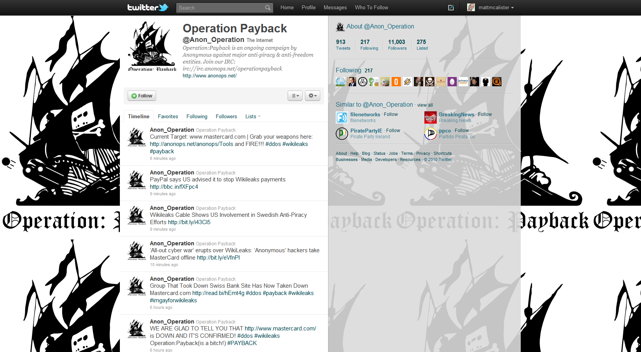Screen dimensions: 641x352
Task: Click the search magnifier icon
Action: click(x=268, y=8)
